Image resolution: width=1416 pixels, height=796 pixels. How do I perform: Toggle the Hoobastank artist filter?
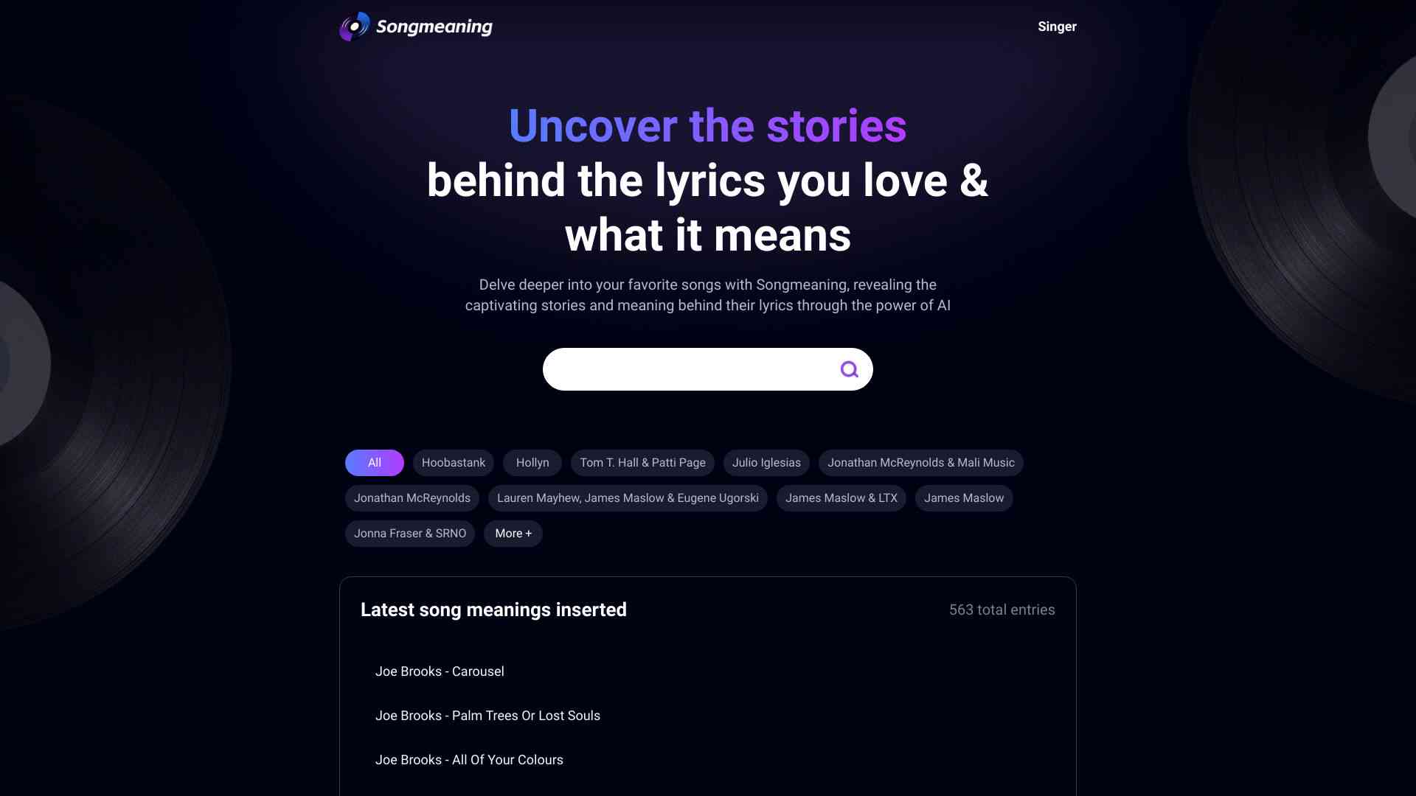point(454,463)
